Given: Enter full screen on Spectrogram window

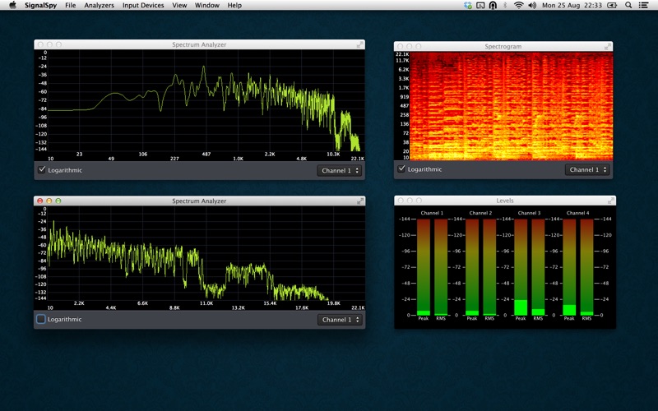Looking at the screenshot, I should [608, 47].
